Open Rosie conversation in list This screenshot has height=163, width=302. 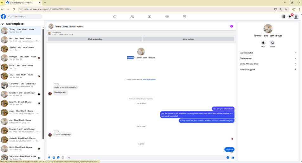pyautogui.click(x=21, y=67)
